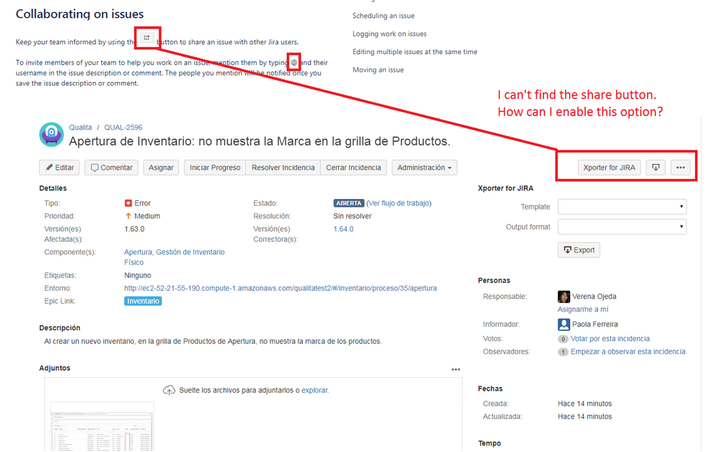The height and width of the screenshot is (452, 712).
Task: Open the attached screenshot thumbnail
Action: coord(102,426)
